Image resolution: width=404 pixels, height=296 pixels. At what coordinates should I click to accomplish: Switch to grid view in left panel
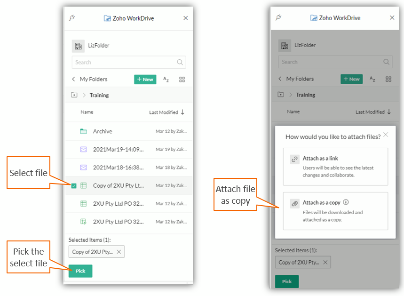[x=182, y=80]
